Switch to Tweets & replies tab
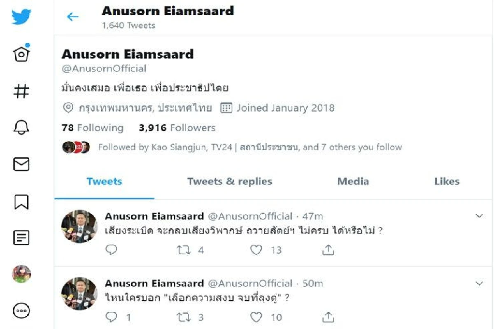 click(229, 182)
